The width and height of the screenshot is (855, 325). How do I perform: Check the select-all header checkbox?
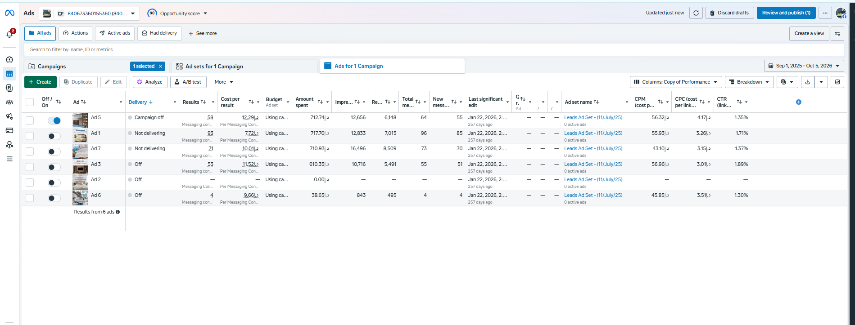pos(30,102)
